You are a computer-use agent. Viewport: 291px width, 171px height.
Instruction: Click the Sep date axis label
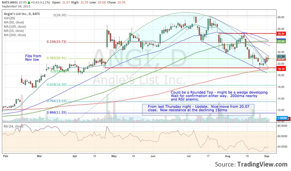(x=267, y=156)
